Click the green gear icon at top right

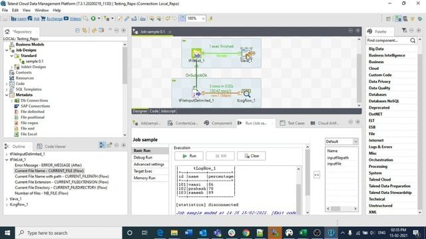click(x=420, y=19)
